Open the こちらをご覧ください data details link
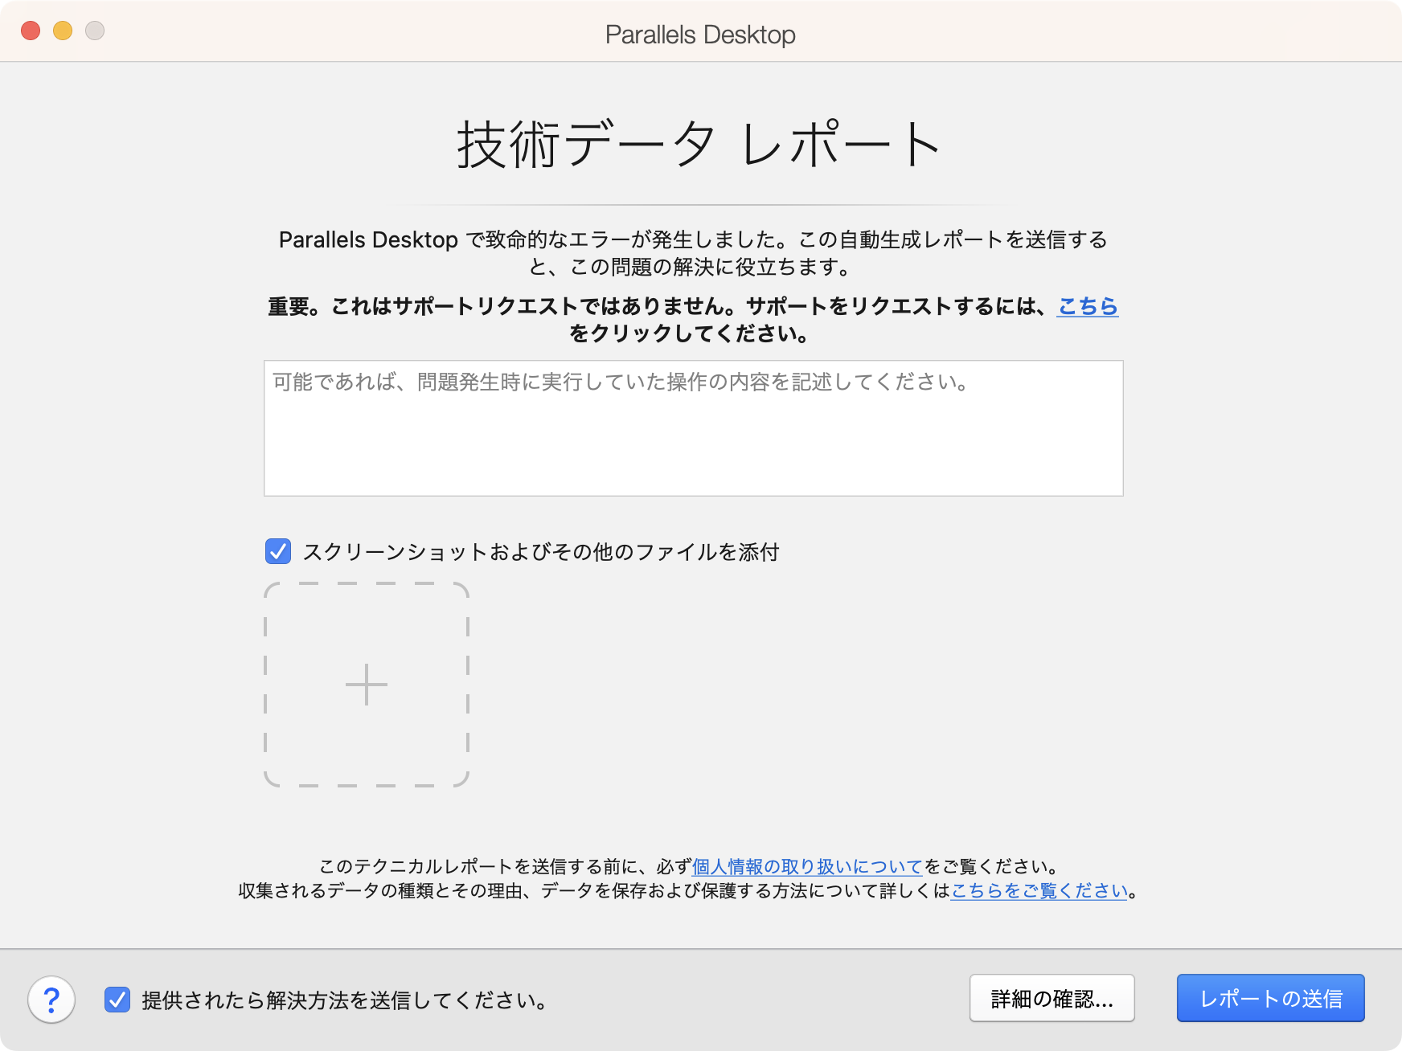Image resolution: width=1402 pixels, height=1051 pixels. (x=1039, y=890)
